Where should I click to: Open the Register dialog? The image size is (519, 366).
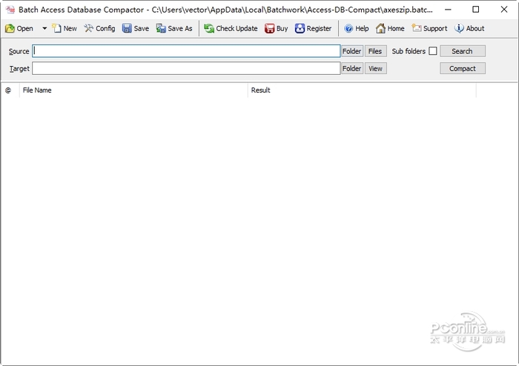click(313, 28)
